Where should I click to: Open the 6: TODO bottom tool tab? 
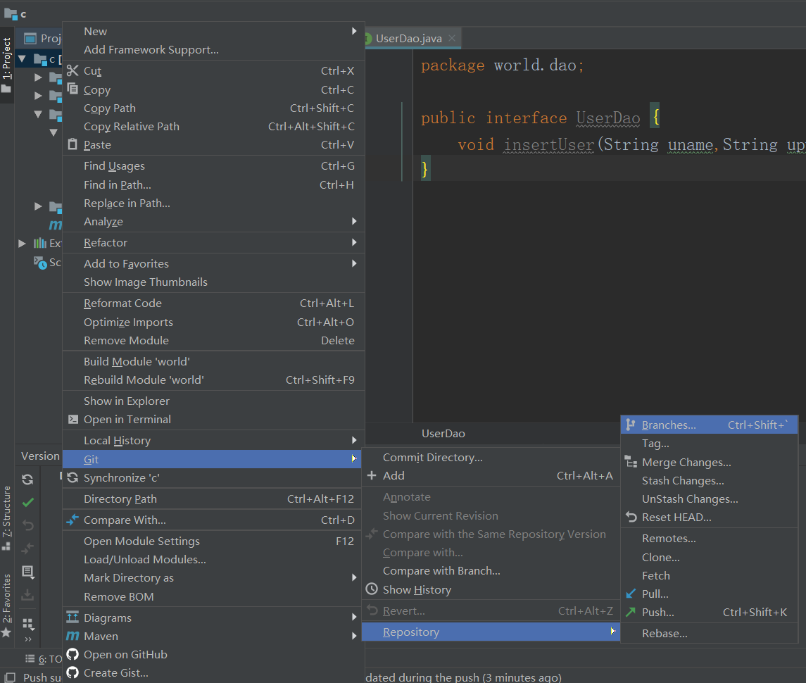click(x=44, y=659)
